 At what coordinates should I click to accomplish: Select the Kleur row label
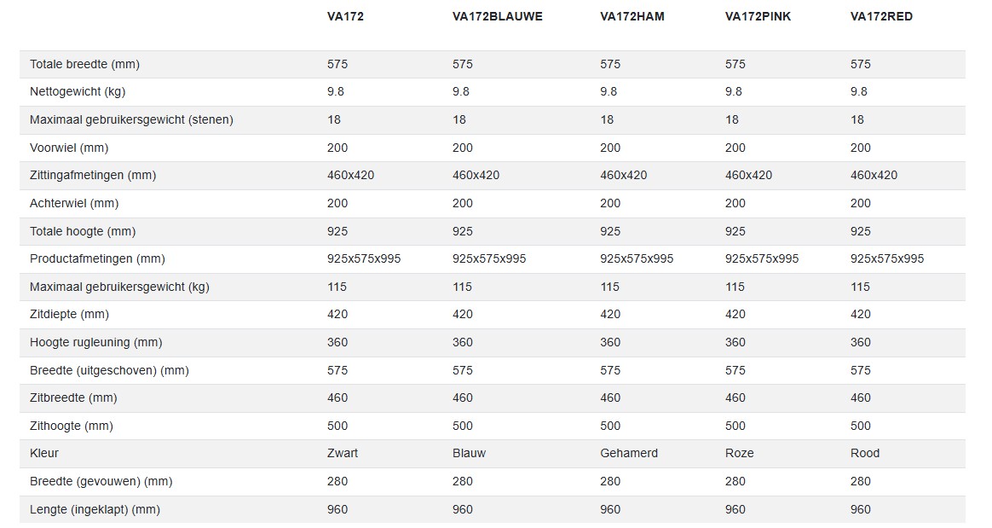coord(44,453)
